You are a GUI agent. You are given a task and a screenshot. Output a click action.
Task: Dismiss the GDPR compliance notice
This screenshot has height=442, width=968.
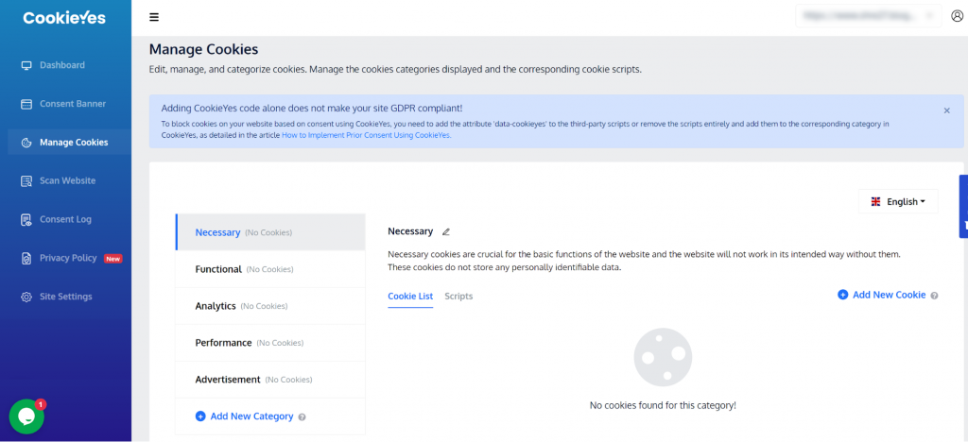(x=946, y=110)
